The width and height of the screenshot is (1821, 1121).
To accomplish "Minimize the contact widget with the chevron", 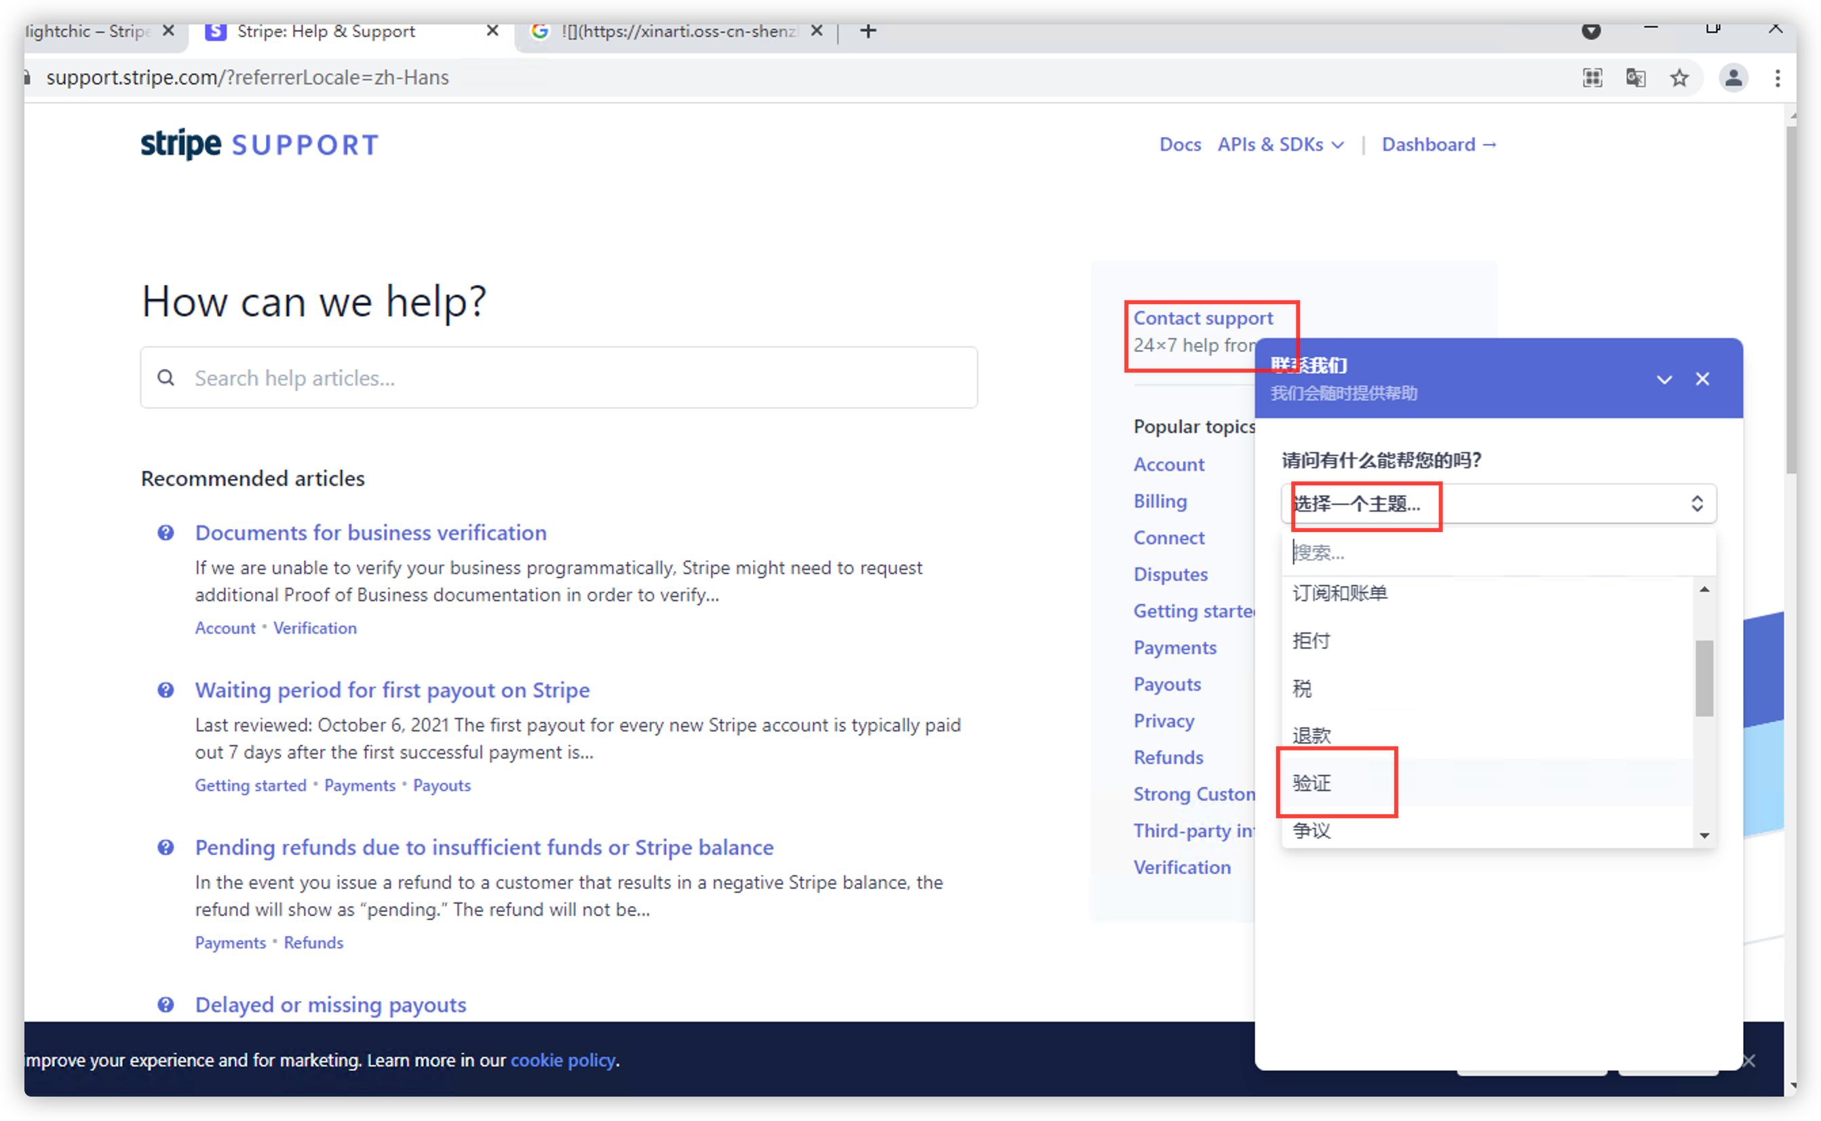I will pos(1664,379).
